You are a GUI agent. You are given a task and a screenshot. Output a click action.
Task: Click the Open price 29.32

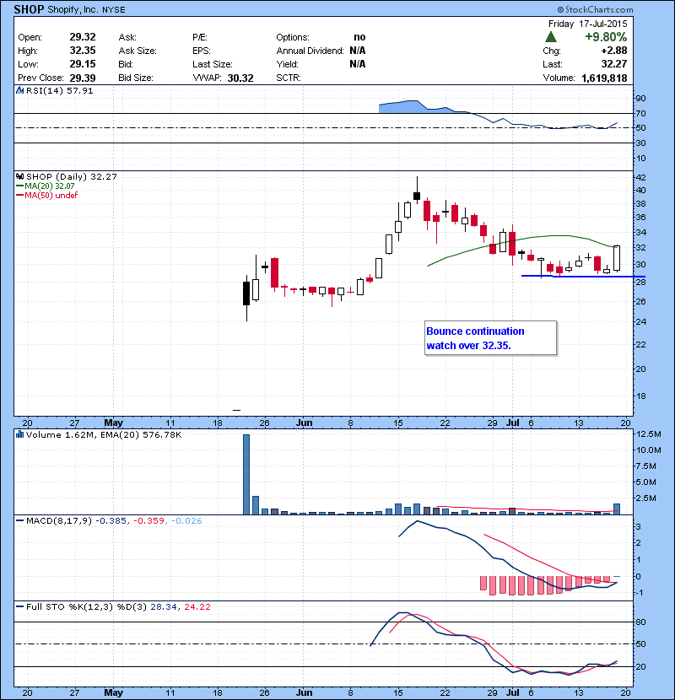(83, 37)
